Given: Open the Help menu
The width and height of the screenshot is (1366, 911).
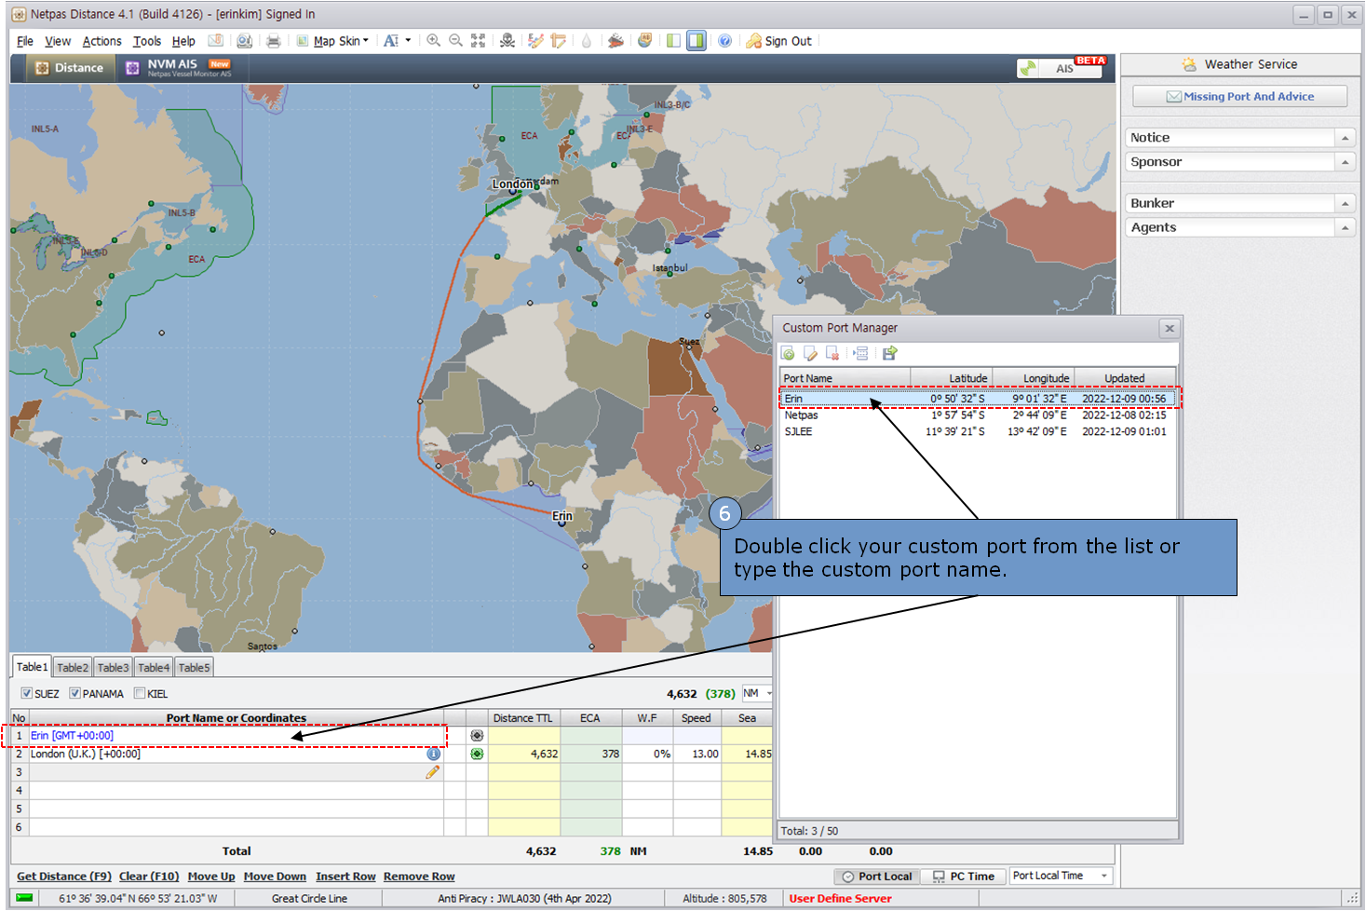Looking at the screenshot, I should (183, 41).
